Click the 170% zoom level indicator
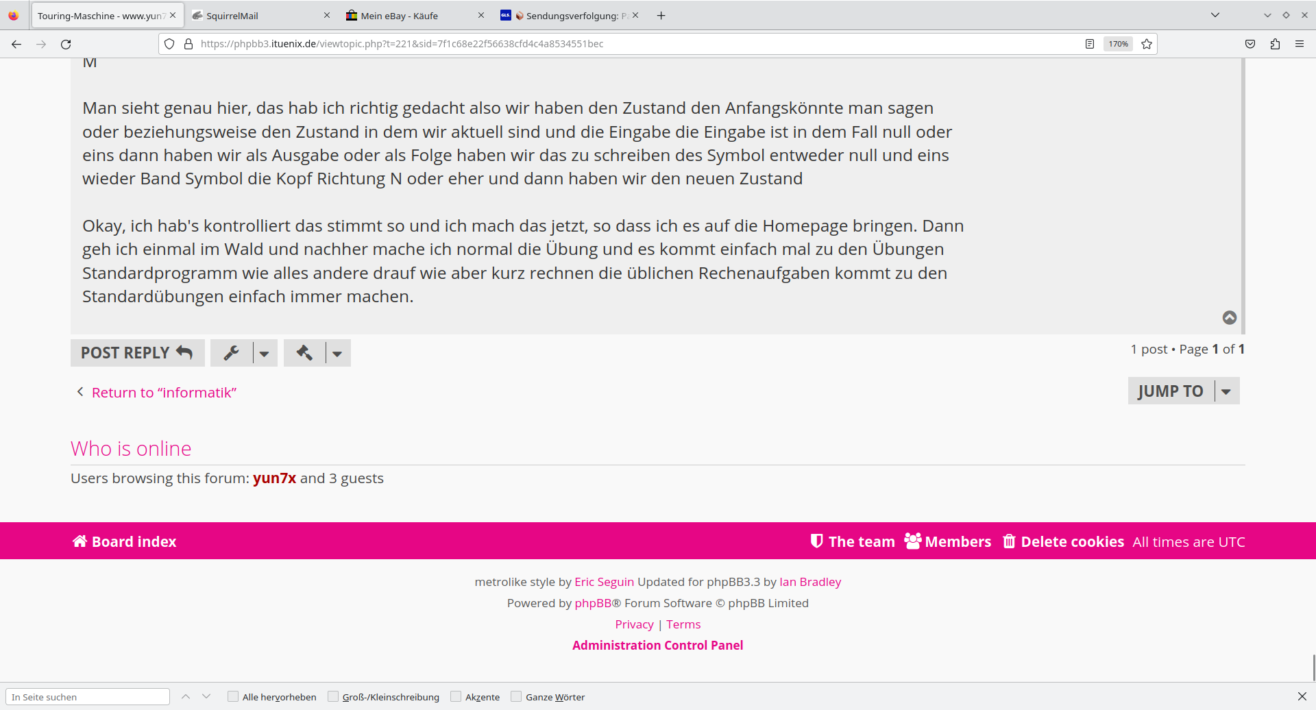Screen dimensions: 1316x710 (1119, 44)
